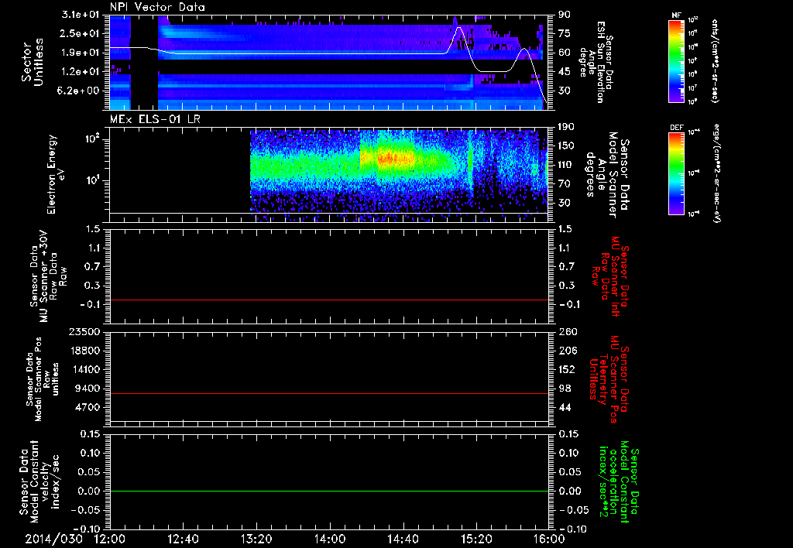Click the 14:40 time axis label

pyautogui.click(x=403, y=539)
